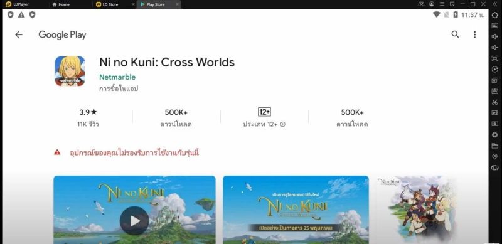The width and height of the screenshot is (502, 244).
Task: Collapse the sidebar with the double-chevron icon
Action: [x=494, y=4]
